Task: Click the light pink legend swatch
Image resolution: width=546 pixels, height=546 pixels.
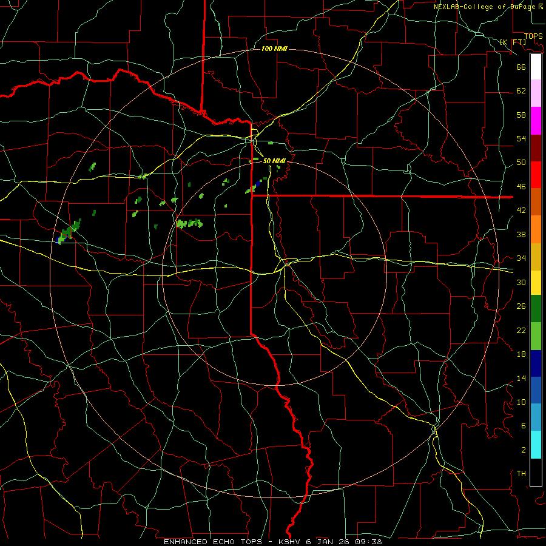Action: click(x=536, y=93)
